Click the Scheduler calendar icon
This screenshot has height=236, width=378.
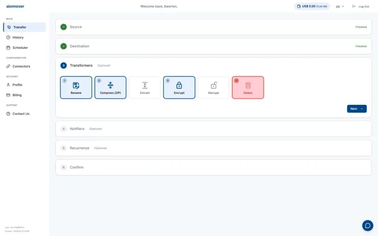[8, 48]
